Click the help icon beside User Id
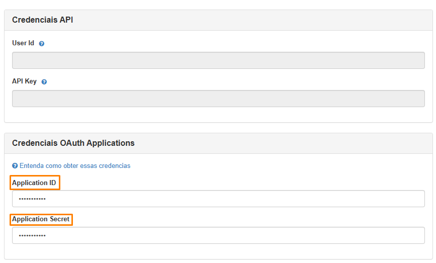The width and height of the screenshot is (436, 263). (42, 44)
